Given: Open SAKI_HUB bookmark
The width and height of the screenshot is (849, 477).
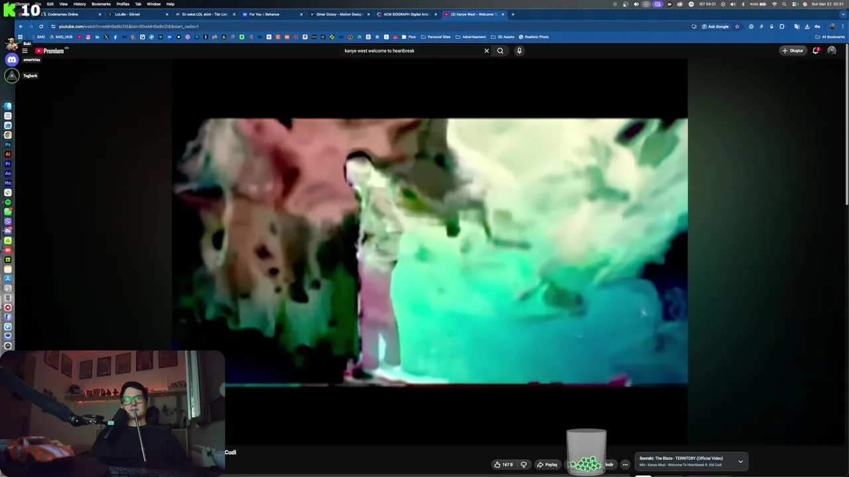Looking at the screenshot, I should coord(62,37).
